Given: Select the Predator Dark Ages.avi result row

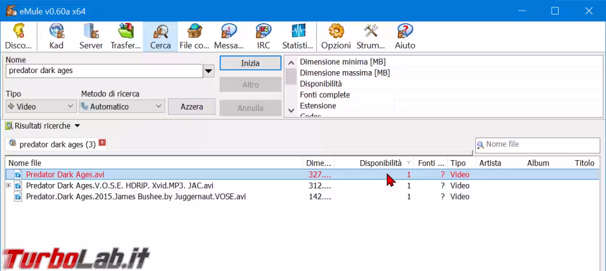Looking at the screenshot, I should [x=302, y=175].
